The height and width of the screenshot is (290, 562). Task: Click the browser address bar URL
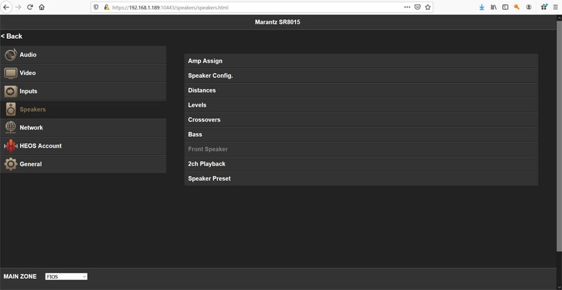pos(250,7)
